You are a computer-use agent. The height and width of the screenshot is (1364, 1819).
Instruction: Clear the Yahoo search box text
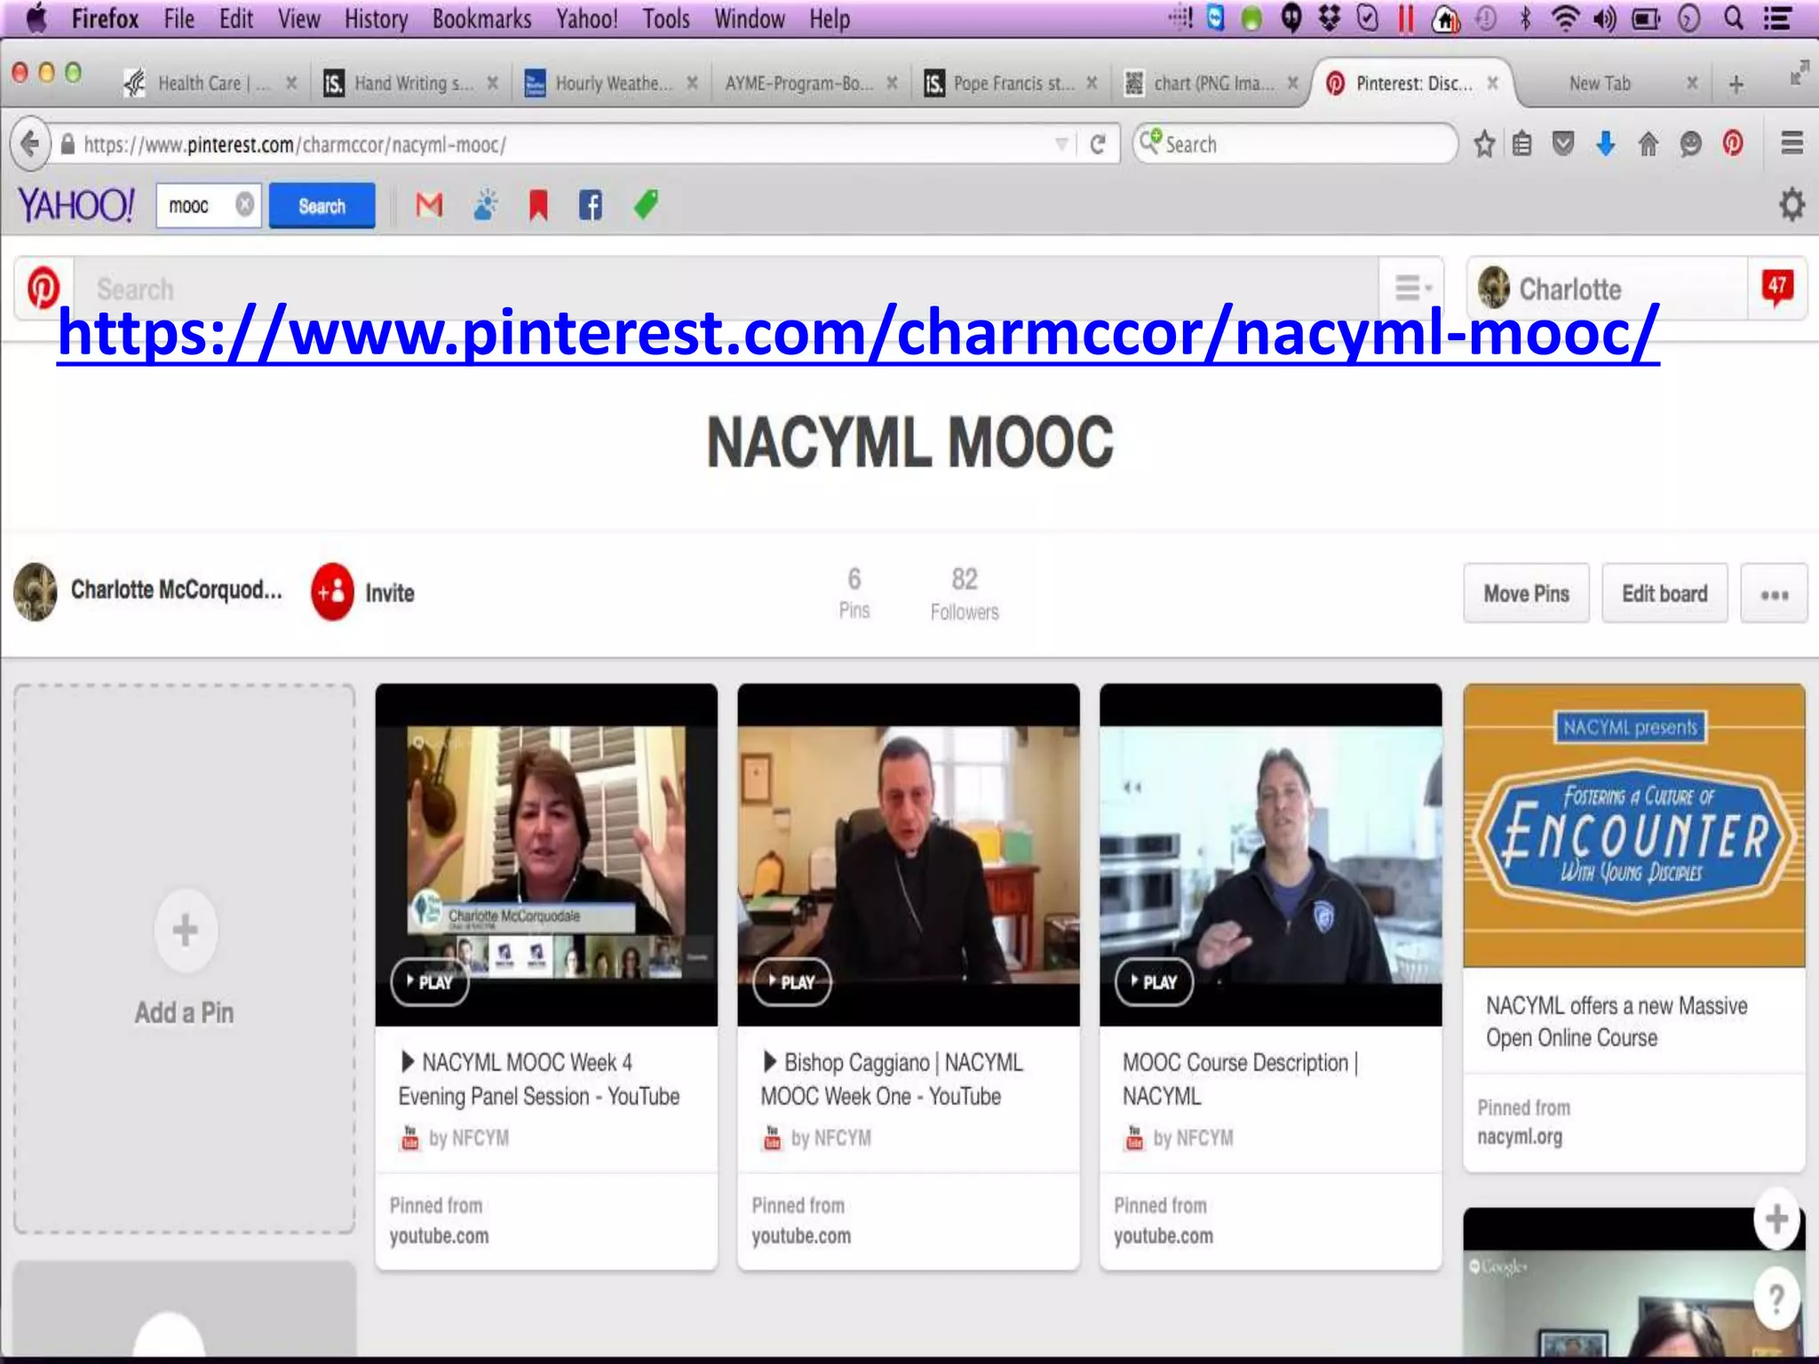pyautogui.click(x=244, y=205)
